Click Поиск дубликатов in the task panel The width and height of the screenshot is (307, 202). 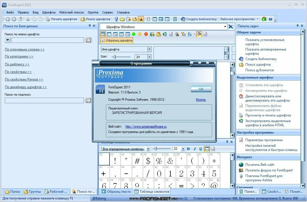(x=259, y=70)
